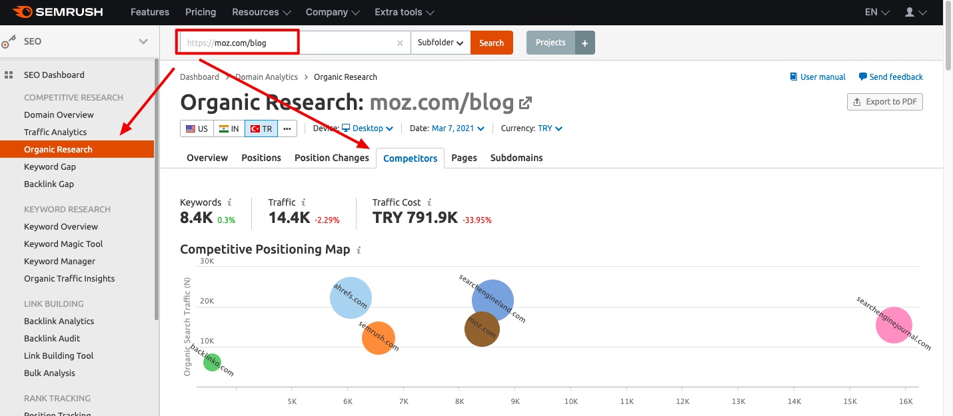Switch to the Pages tab
Screen dimensions: 953x416
(x=464, y=158)
